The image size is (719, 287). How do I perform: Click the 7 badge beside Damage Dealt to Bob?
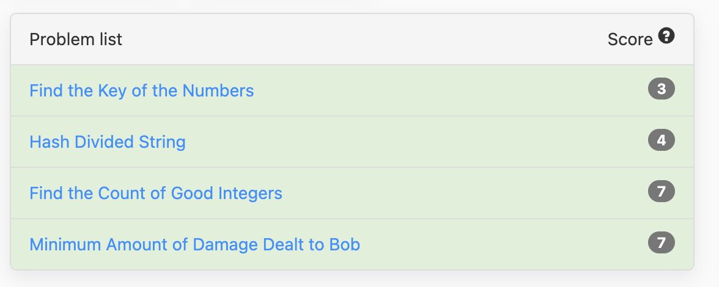point(662,242)
